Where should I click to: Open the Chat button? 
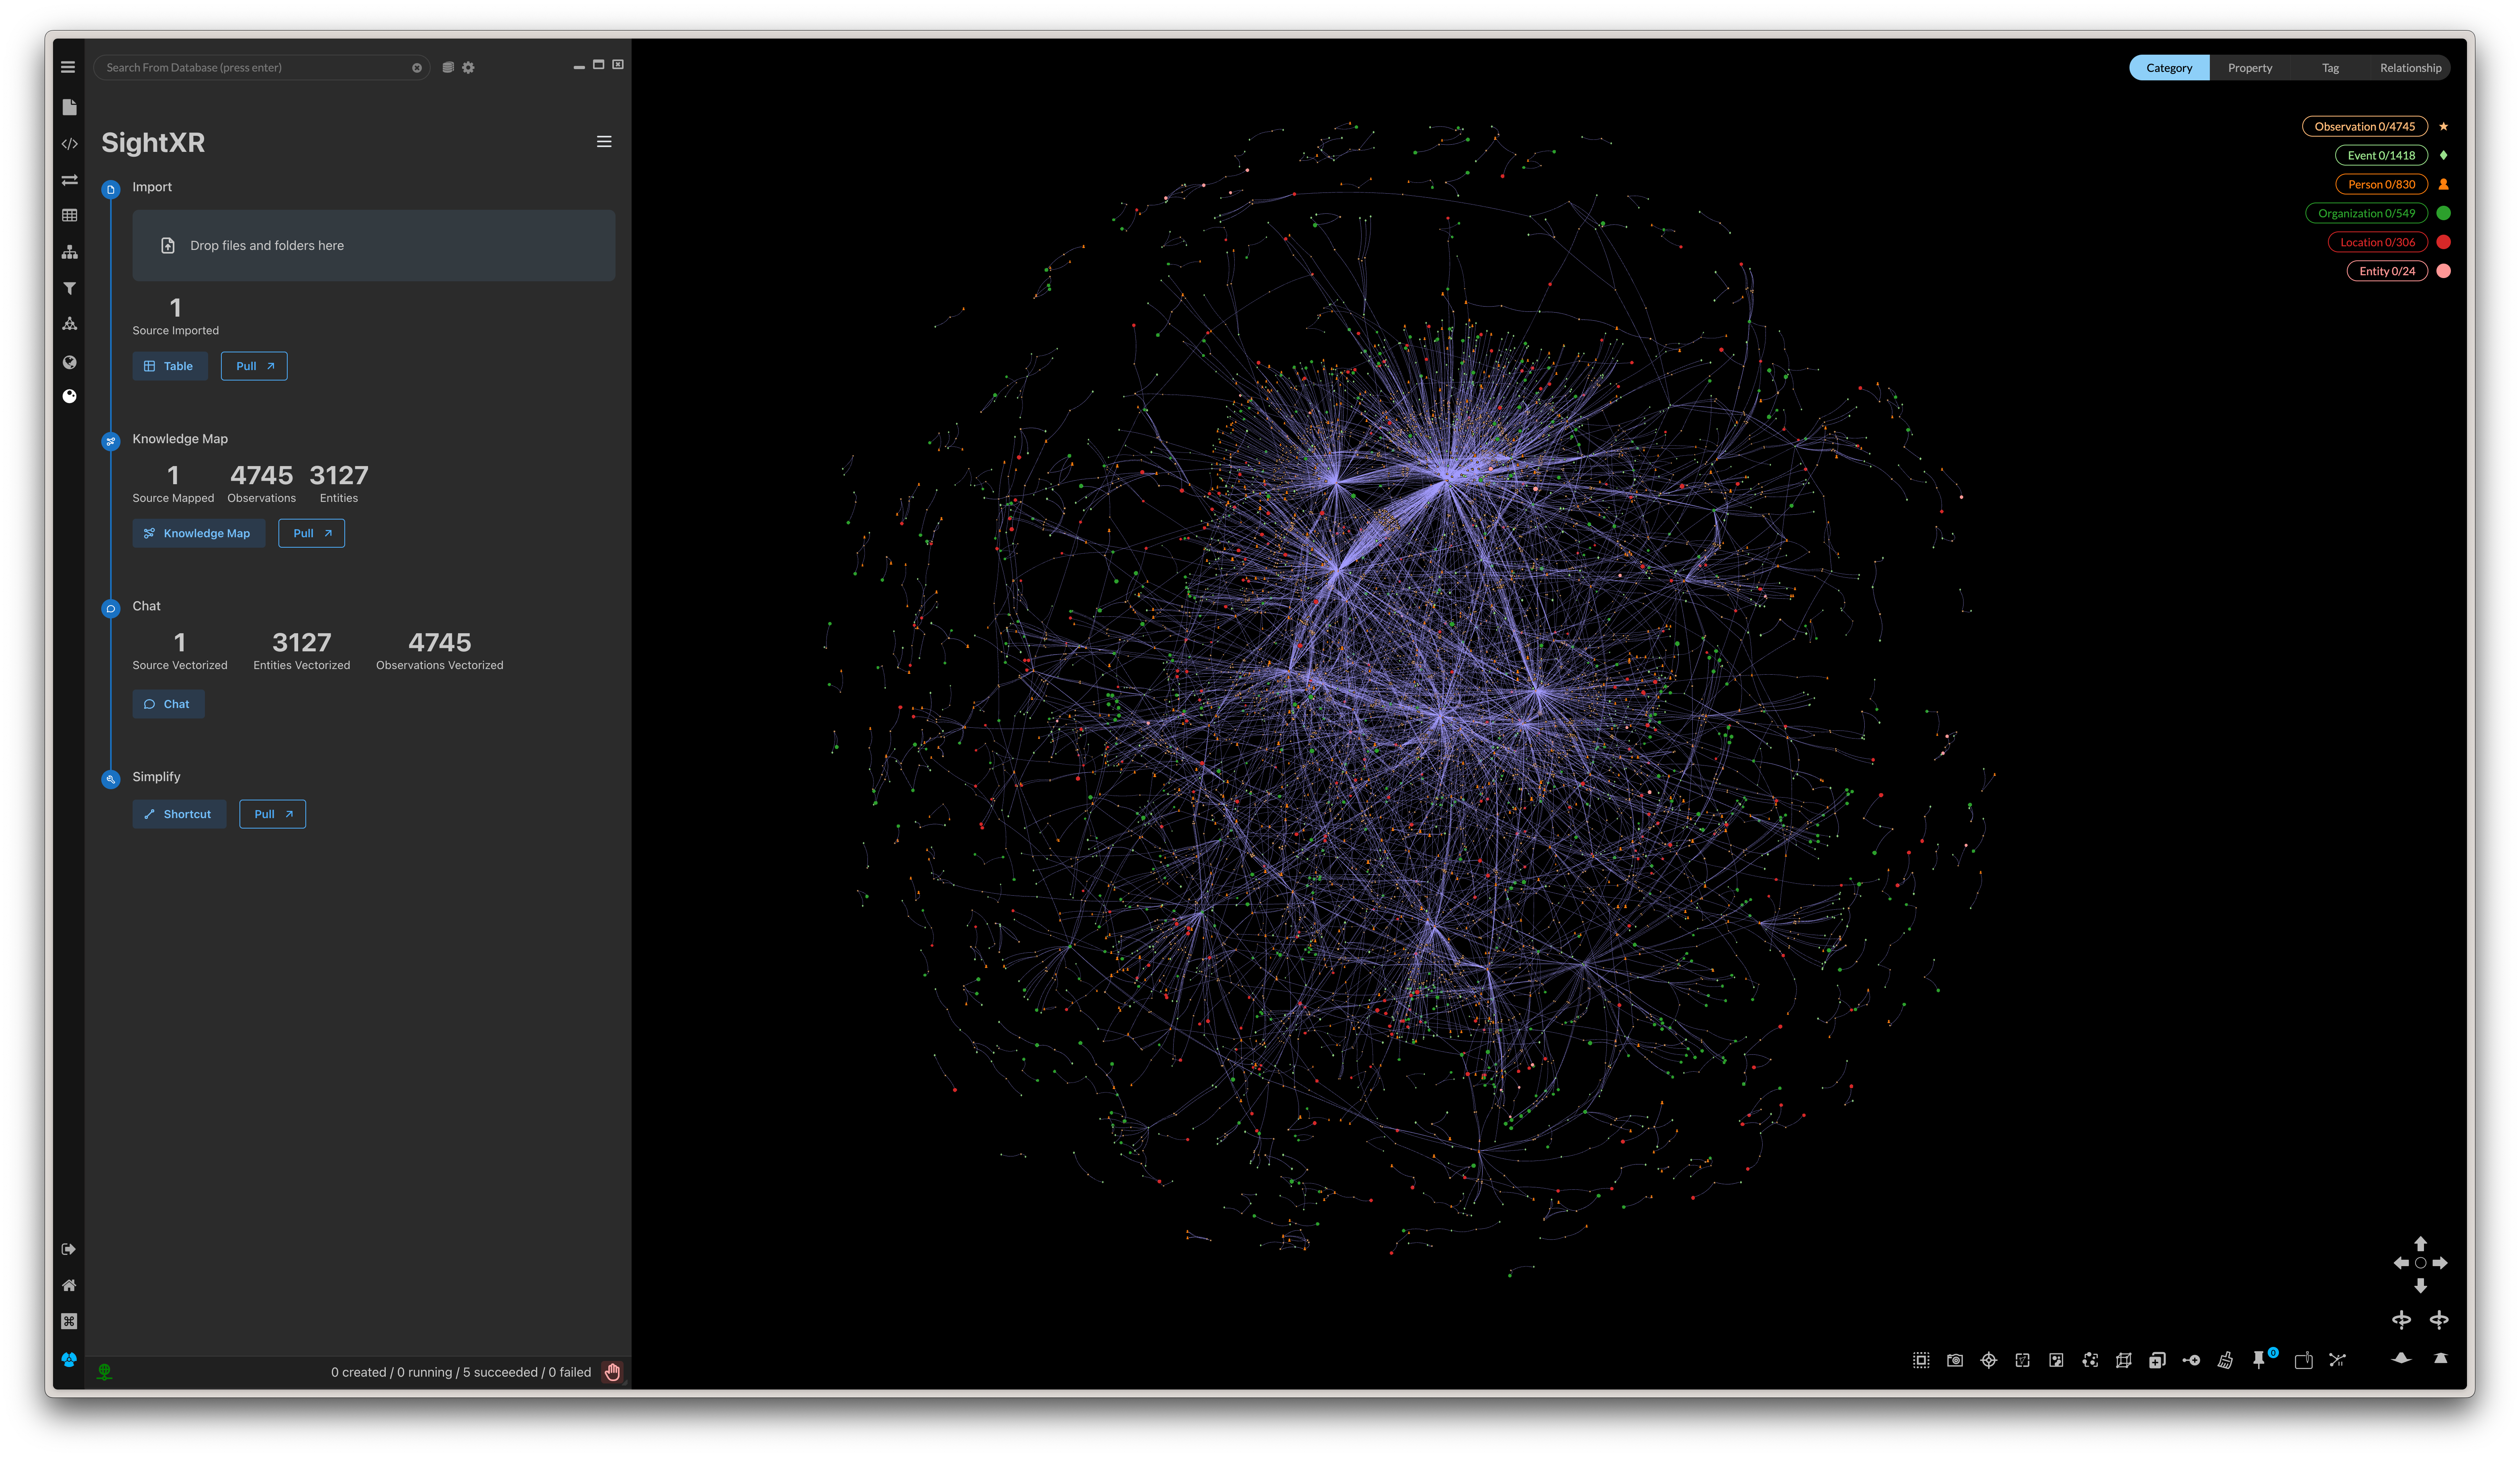(x=168, y=704)
